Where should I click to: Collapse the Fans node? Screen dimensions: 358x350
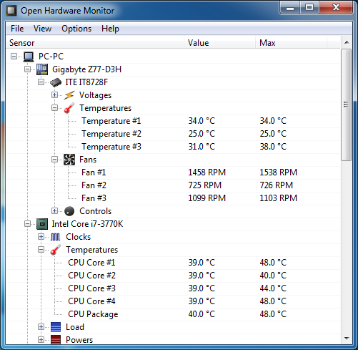pos(54,160)
